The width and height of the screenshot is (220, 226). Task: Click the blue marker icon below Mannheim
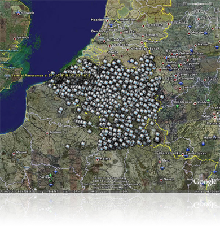(x=203, y=144)
